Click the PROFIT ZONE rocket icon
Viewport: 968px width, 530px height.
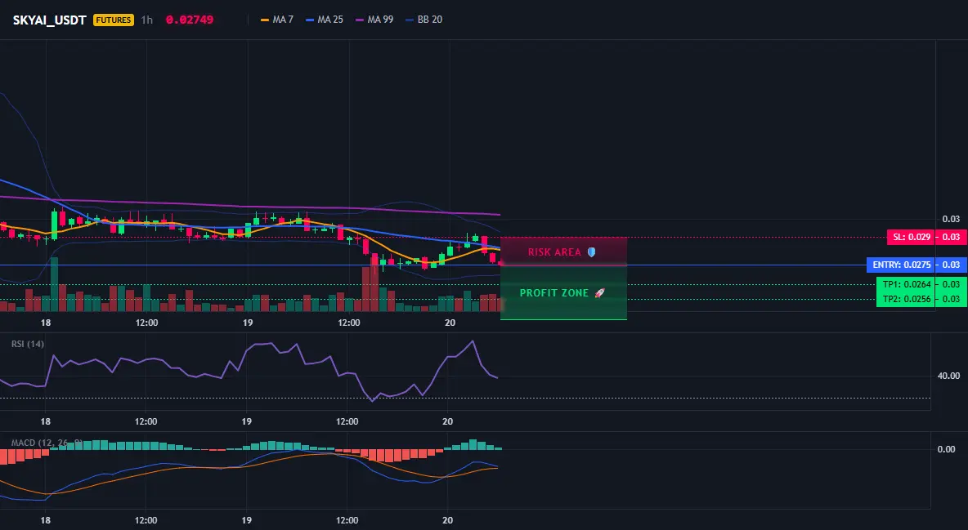click(599, 293)
